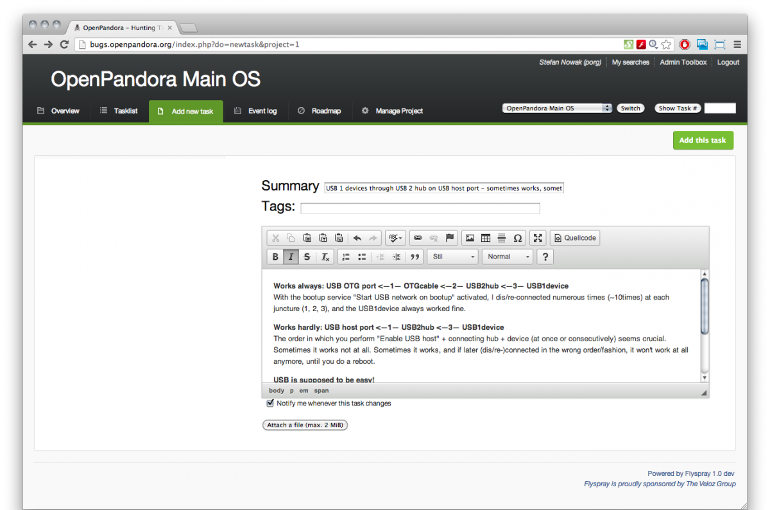Click 'Attach a file (max. 2 MiB)' button

[305, 425]
